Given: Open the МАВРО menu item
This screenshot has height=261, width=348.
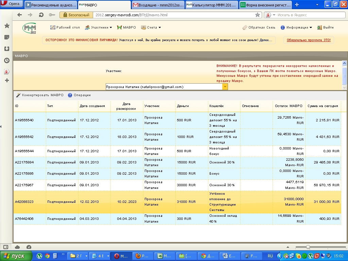Looking at the screenshot, I should pos(126,27).
